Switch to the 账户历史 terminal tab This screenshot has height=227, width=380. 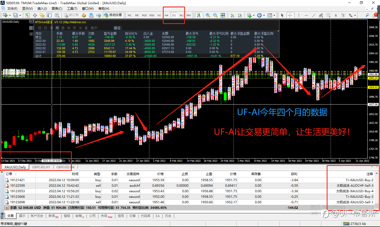coord(37,216)
